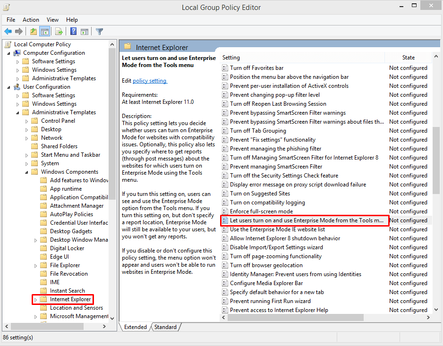Click the Filter funnel toolbar icon
The width and height of the screenshot is (443, 346).
click(x=100, y=31)
